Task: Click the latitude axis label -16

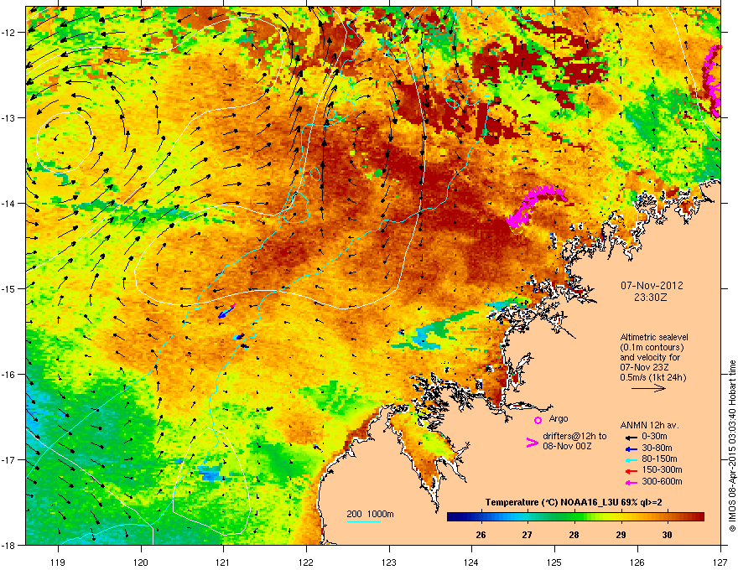Action: point(9,375)
